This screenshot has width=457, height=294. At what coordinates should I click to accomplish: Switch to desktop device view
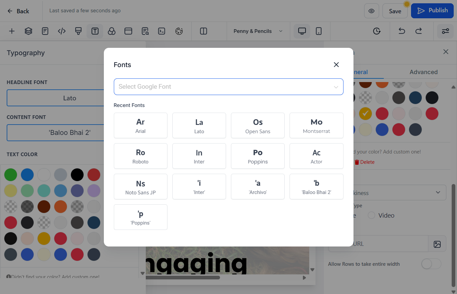302,31
